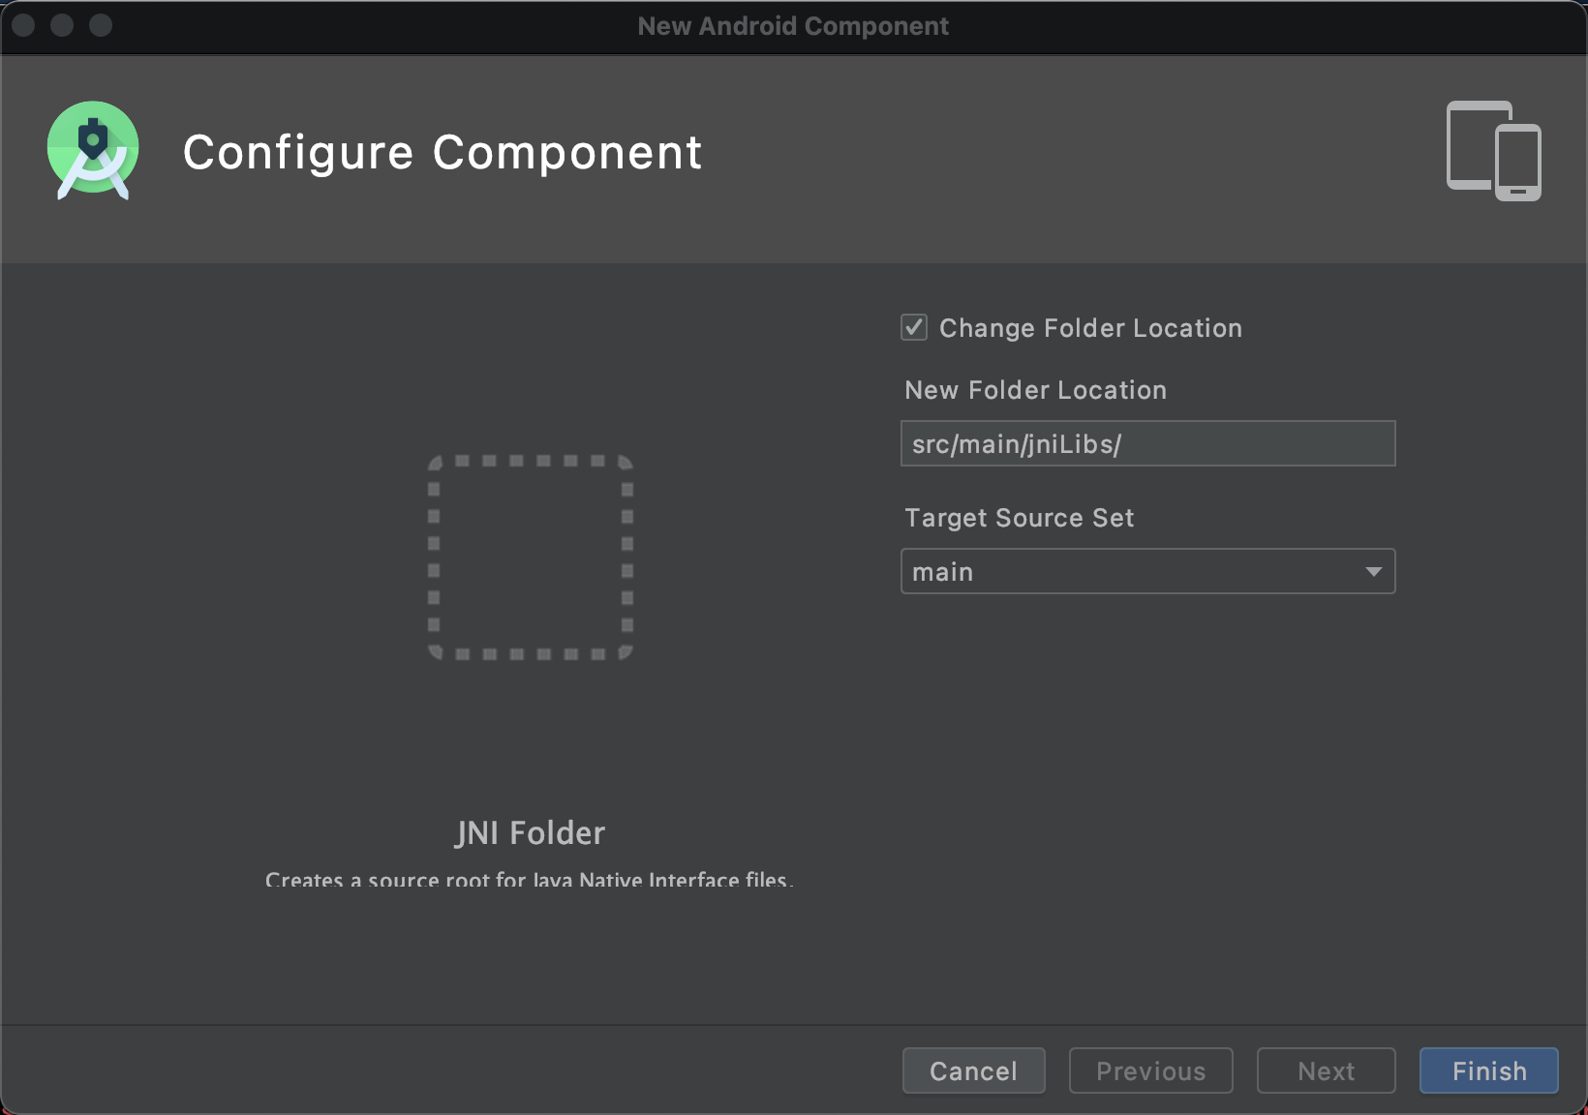Click the phone and tablet device icon
The height and width of the screenshot is (1115, 1588).
[1493, 151]
